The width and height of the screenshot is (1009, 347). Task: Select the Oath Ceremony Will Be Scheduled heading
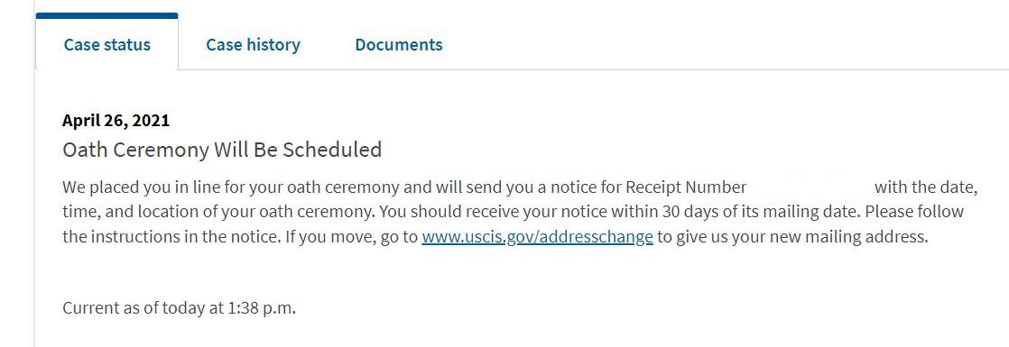pos(222,149)
